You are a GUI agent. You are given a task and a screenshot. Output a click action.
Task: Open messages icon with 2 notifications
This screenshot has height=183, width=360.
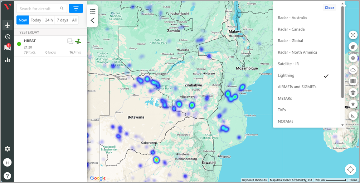point(7,48)
